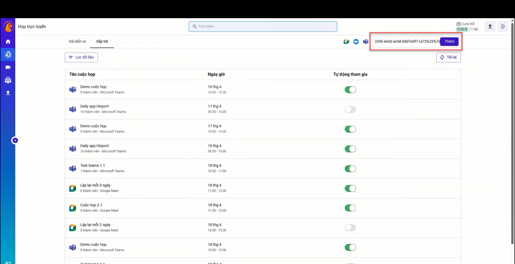
Task: Click the Tải lại reload button
Action: click(x=448, y=57)
